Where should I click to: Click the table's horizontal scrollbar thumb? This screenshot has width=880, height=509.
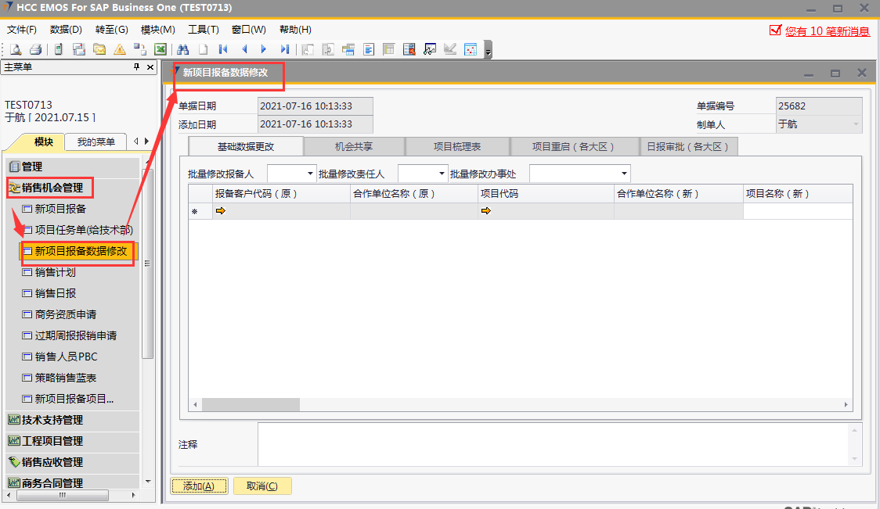pyautogui.click(x=251, y=404)
